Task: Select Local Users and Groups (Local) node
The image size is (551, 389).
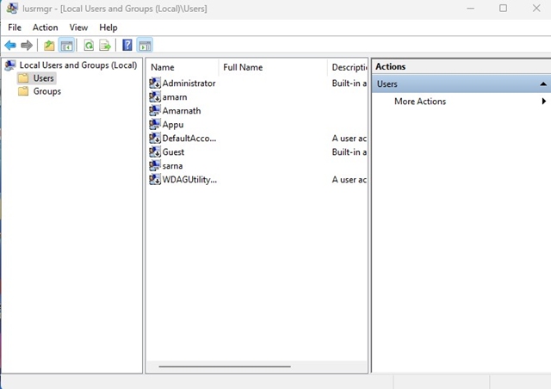Action: (78, 65)
